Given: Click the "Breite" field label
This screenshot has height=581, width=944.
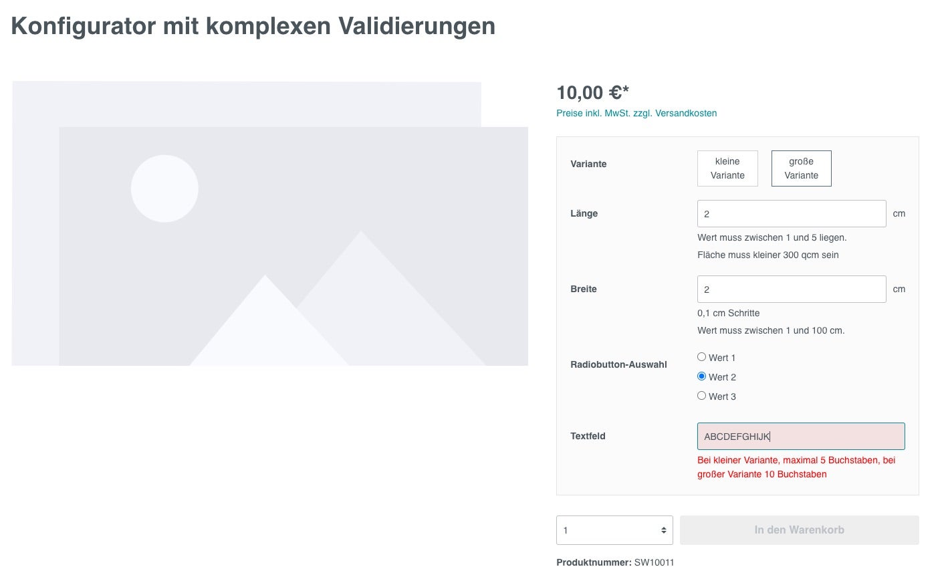Looking at the screenshot, I should (584, 289).
